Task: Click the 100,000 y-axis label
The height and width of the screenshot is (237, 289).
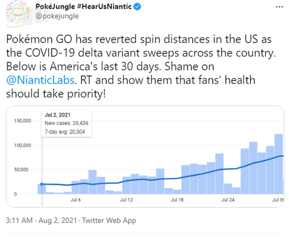Action: point(22,145)
